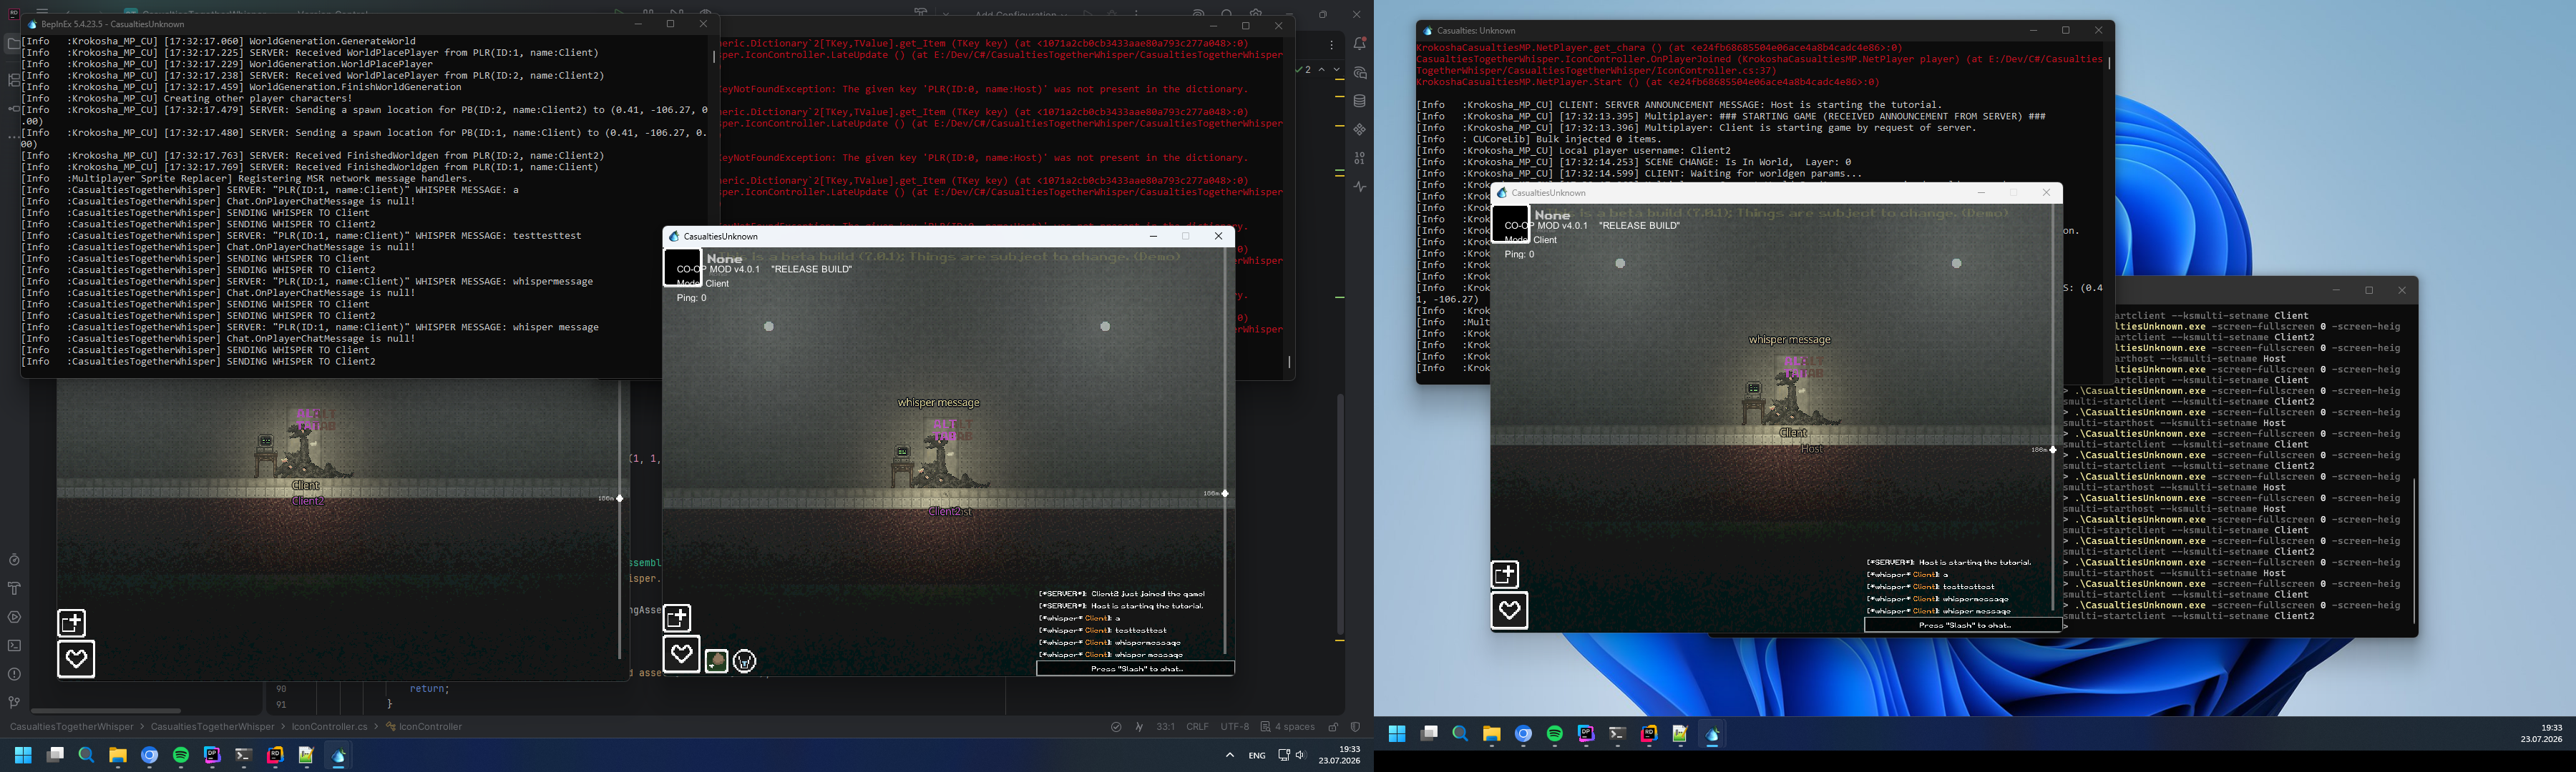The image size is (2576, 772).
Task: Click the chat box in the center CasualtiesUnknown window
Action: 1135,668
